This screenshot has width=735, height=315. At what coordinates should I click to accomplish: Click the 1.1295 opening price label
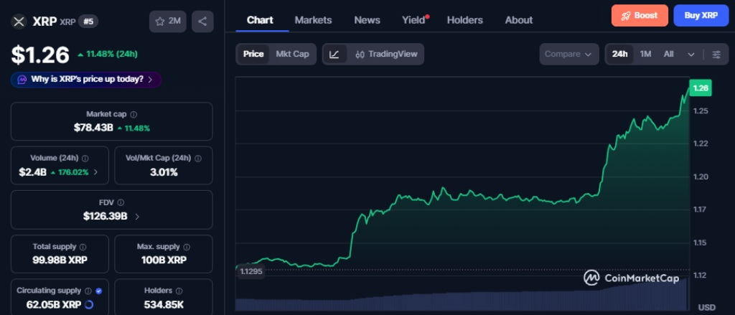click(x=251, y=271)
